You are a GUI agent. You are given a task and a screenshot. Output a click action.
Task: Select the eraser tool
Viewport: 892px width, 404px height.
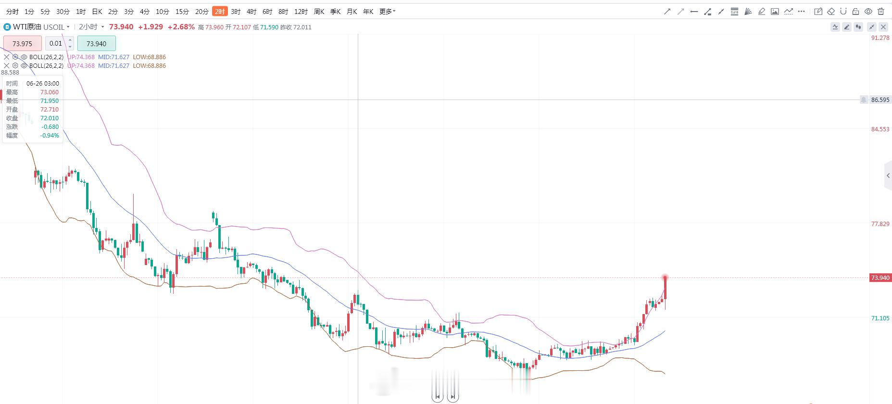tap(831, 12)
